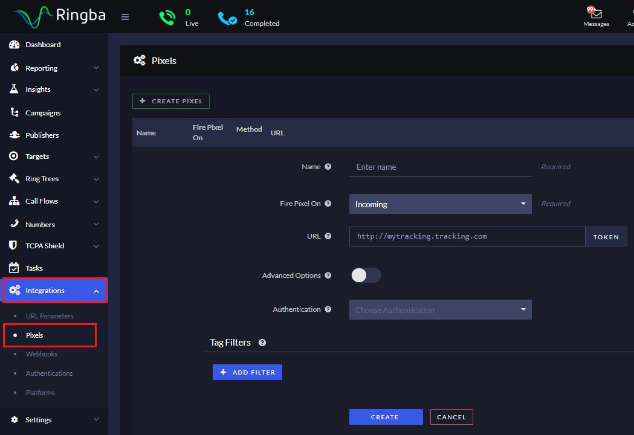Click the Integrations gears icon in sidebar
634x435 pixels.
15,290
